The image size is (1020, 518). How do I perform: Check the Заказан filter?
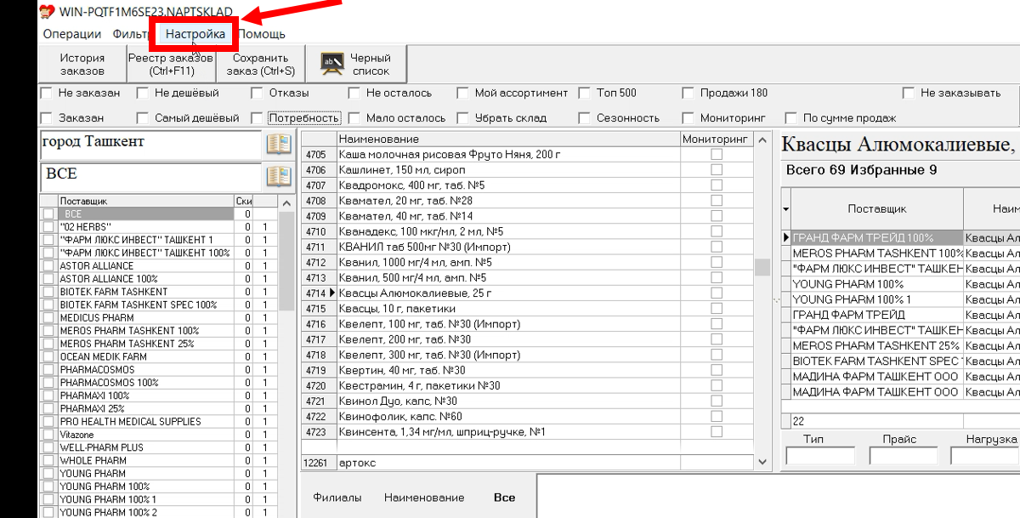[x=47, y=118]
